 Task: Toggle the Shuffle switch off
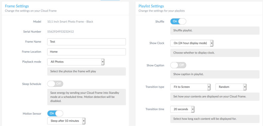178,21
